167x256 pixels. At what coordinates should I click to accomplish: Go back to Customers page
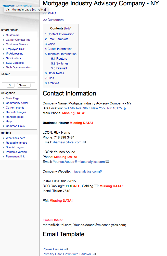tap(53, 20)
